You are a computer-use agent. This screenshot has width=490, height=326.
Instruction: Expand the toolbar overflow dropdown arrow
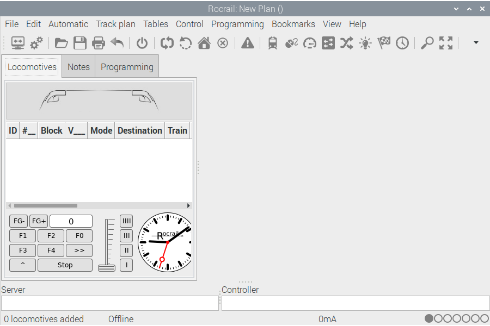(x=476, y=42)
